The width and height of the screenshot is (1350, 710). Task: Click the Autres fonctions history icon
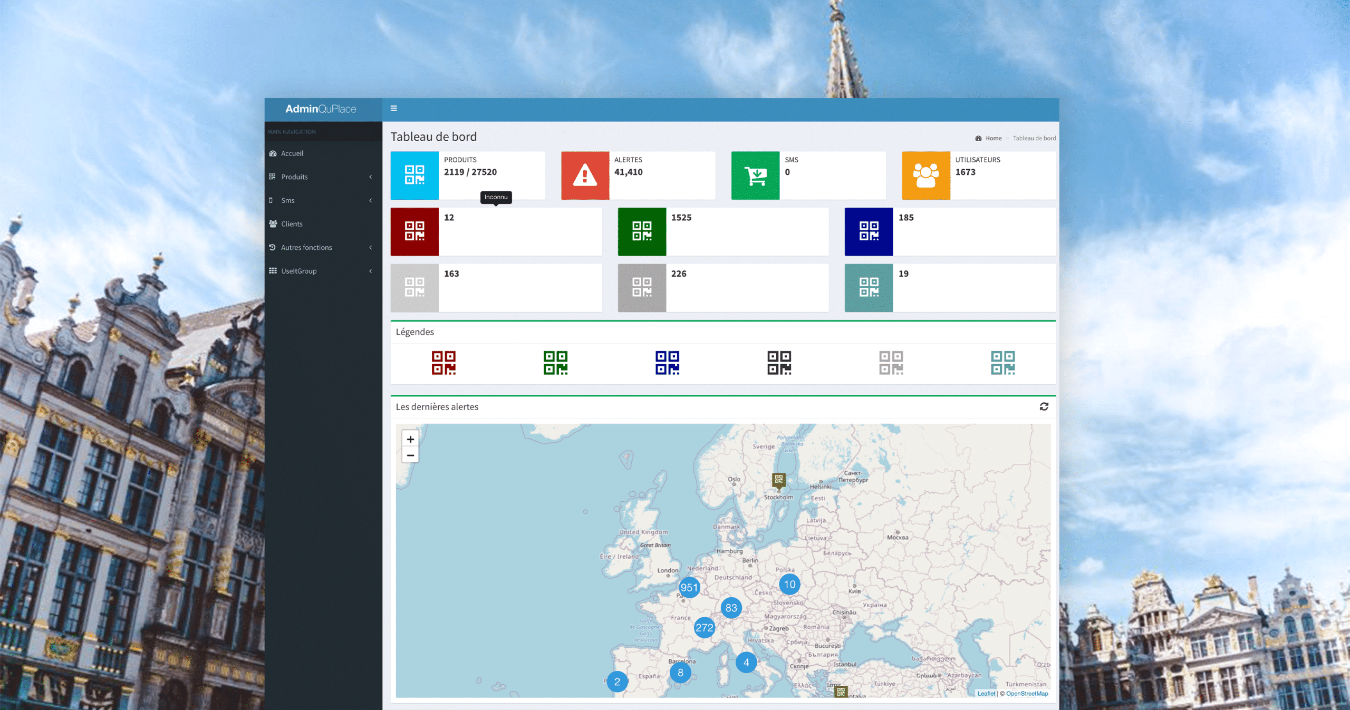point(272,247)
